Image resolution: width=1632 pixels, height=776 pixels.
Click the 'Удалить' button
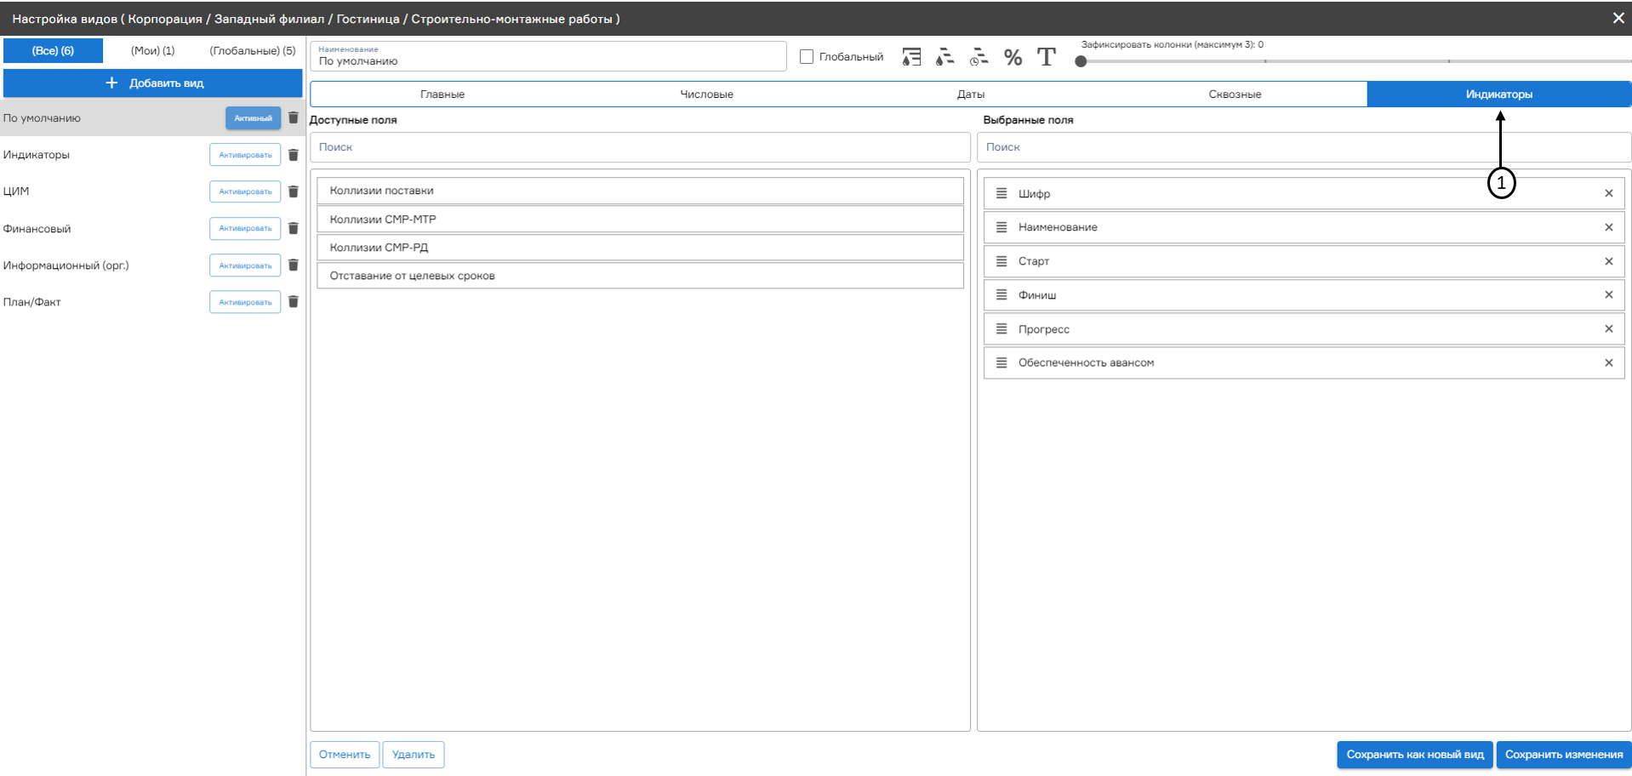[414, 755]
